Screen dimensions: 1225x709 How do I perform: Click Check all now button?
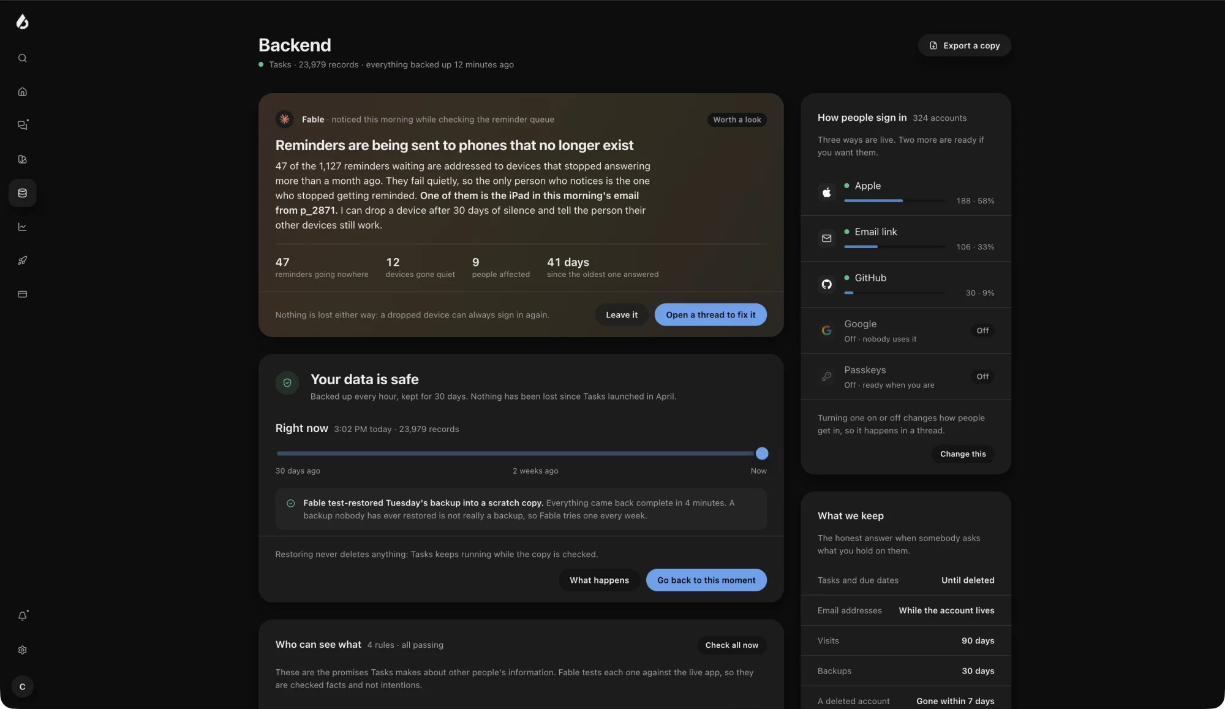(x=731, y=645)
